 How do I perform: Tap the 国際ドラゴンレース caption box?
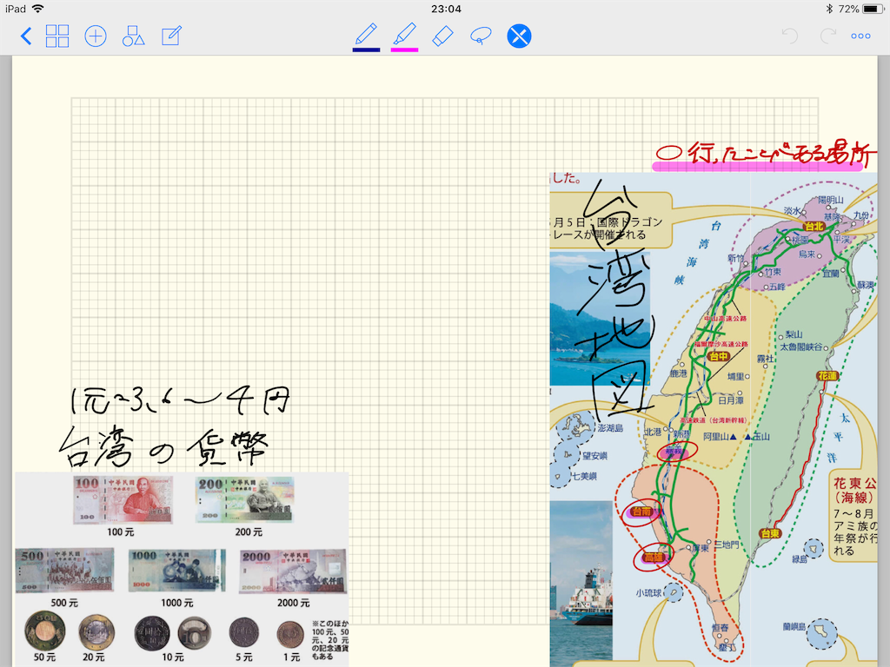point(610,221)
